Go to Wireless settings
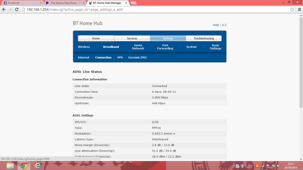This screenshot has width=303, height=170. coord(84,47)
